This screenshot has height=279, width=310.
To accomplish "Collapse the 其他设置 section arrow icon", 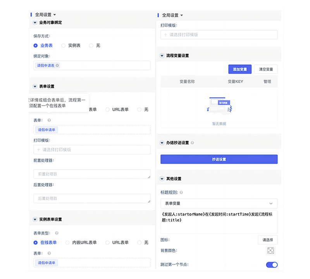I will pyautogui.click(x=162, y=179).
